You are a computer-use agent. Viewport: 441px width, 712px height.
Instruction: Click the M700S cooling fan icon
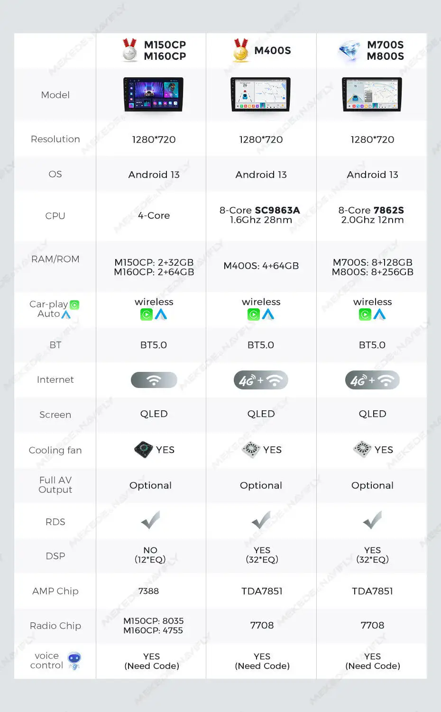[363, 449]
